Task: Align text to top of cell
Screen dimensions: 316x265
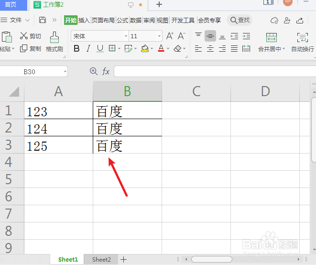Action: pos(198,36)
